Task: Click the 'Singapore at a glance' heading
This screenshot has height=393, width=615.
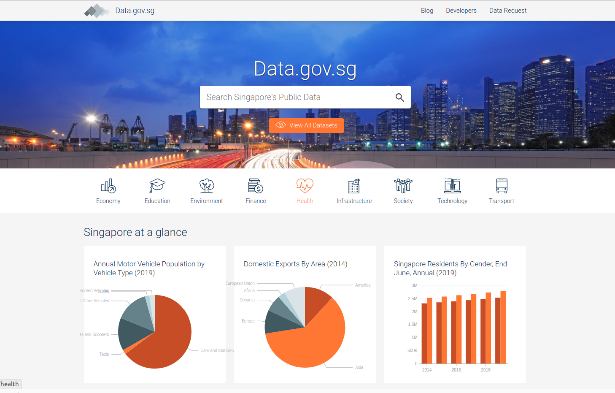Action: coord(135,232)
